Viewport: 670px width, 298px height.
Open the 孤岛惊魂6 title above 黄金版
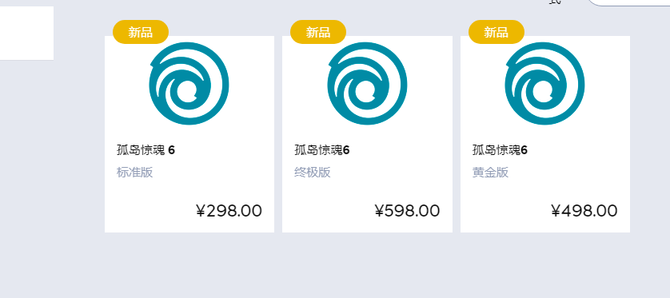[500, 150]
